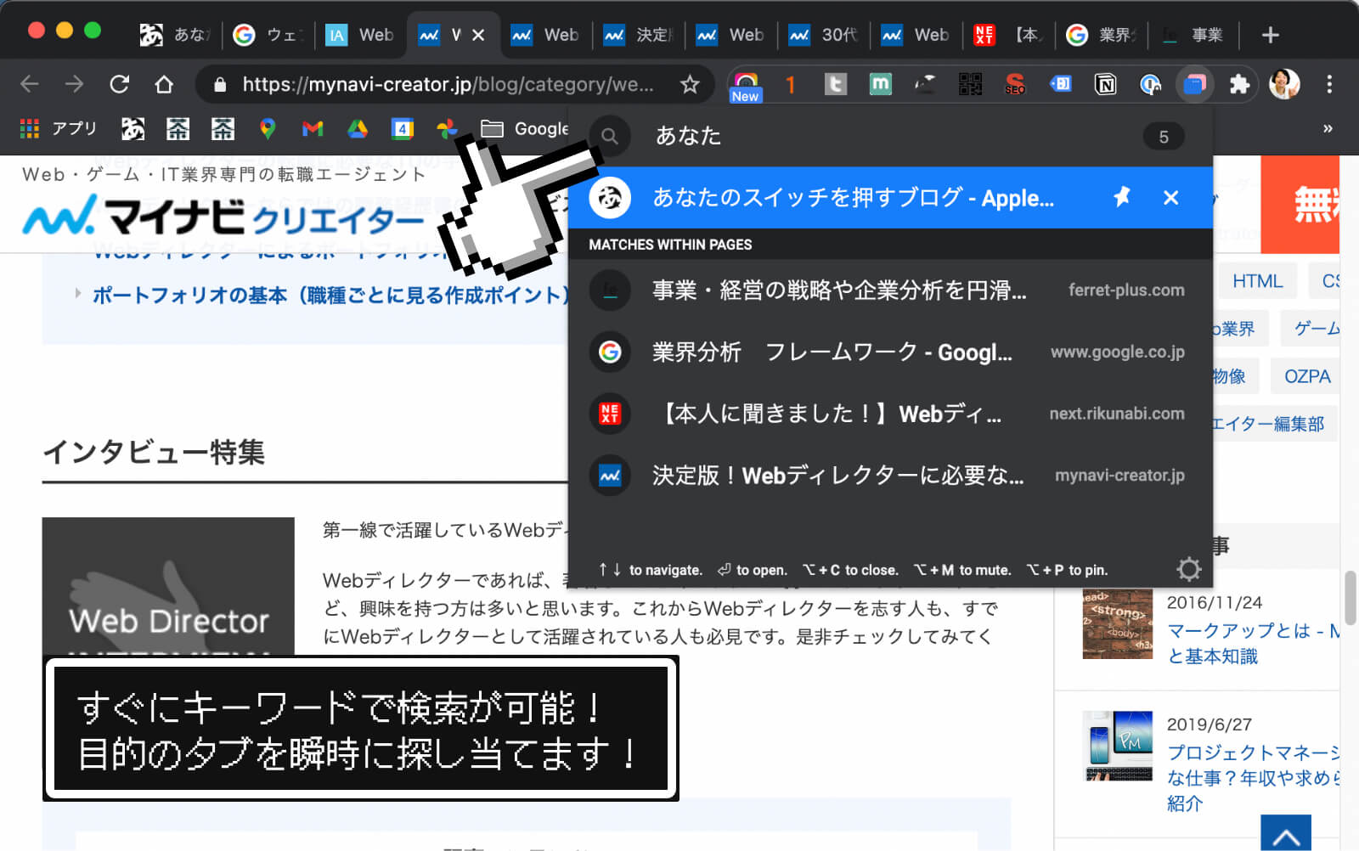This screenshot has height=851, width=1359.
Task: Reload the current page
Action: pyautogui.click(x=120, y=84)
